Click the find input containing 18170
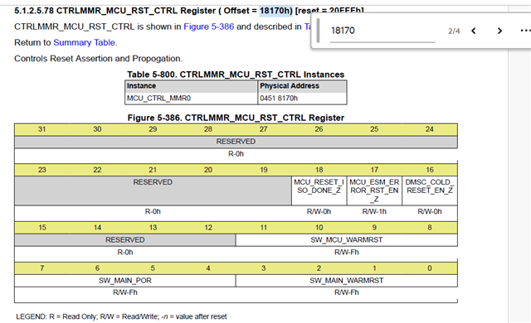531x323 pixels. pos(382,31)
